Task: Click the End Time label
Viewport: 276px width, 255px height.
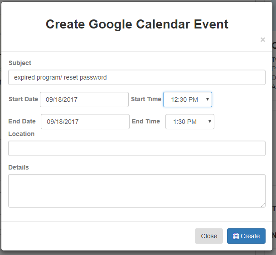Action: pyautogui.click(x=146, y=121)
